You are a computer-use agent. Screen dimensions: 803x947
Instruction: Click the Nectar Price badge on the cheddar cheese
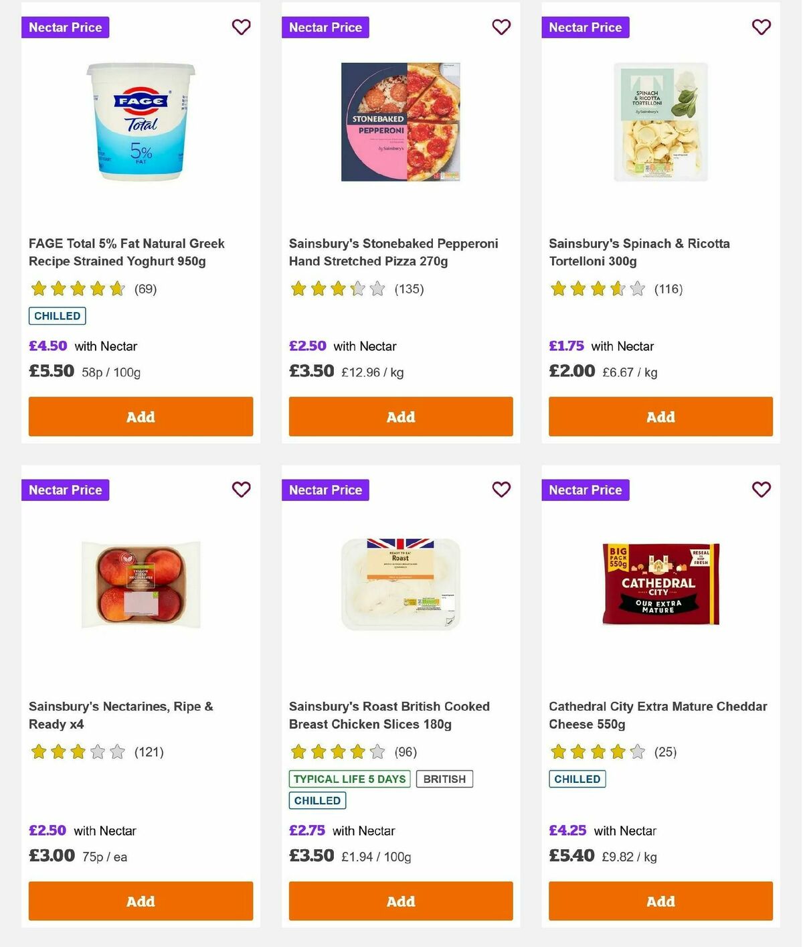click(x=586, y=490)
